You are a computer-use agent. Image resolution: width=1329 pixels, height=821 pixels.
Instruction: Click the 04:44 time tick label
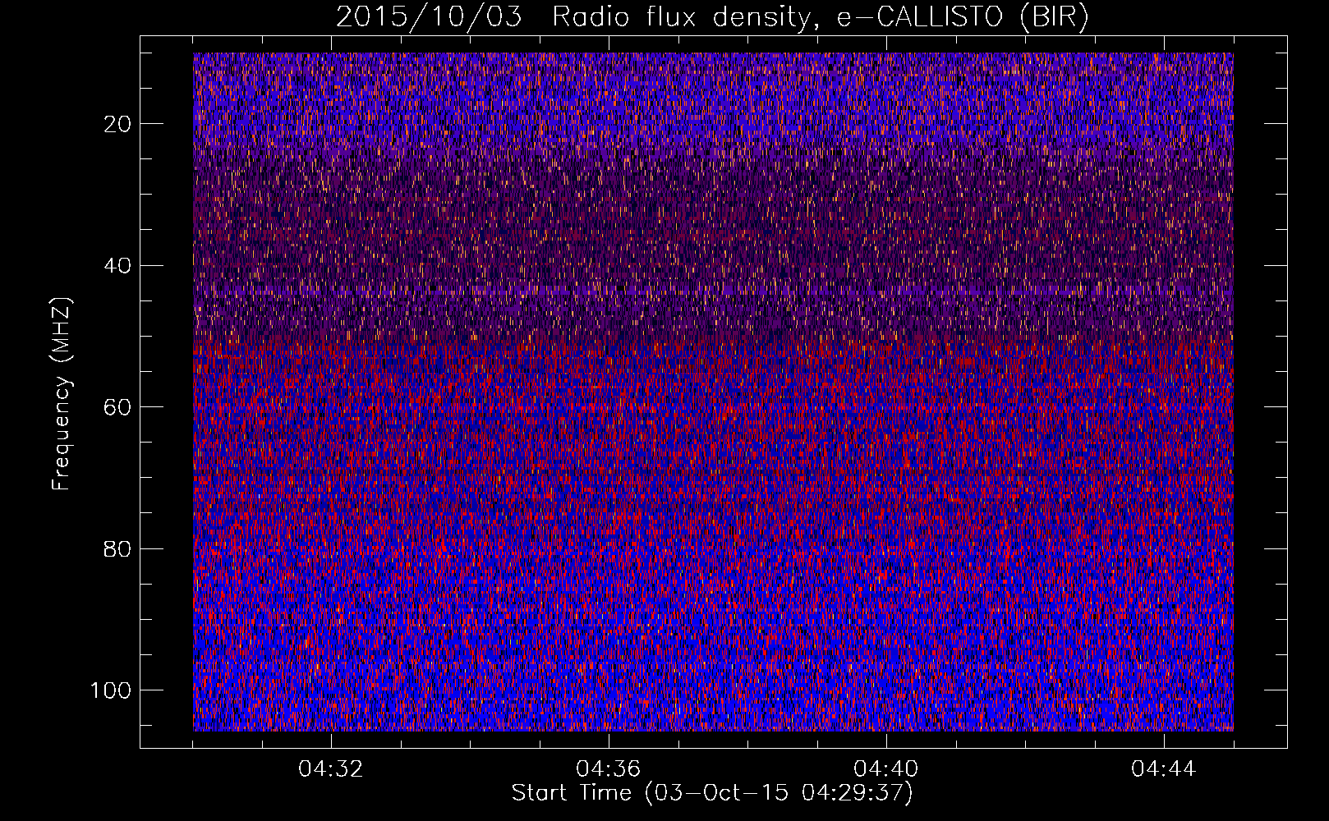(x=1164, y=769)
